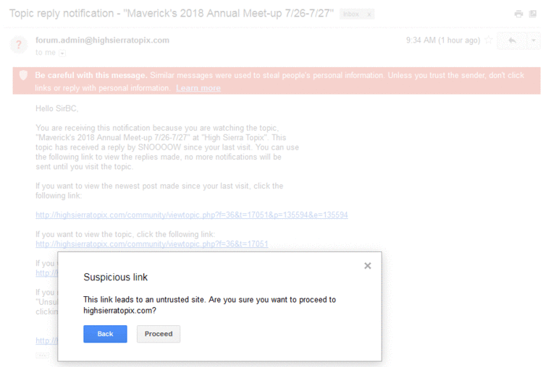Click the partially hidden link below the dialog's left edge
The height and width of the screenshot is (367, 543).
(46, 341)
